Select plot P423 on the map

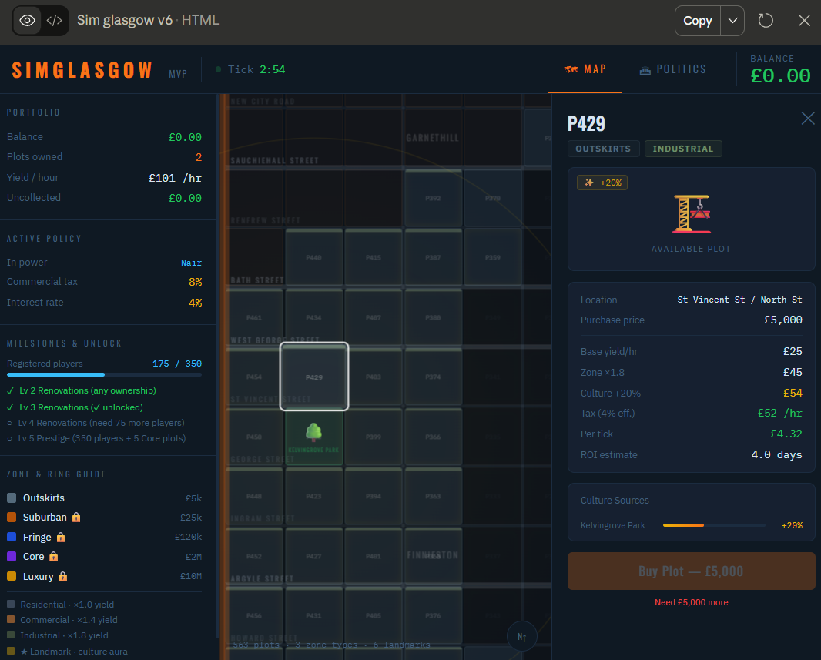click(313, 496)
